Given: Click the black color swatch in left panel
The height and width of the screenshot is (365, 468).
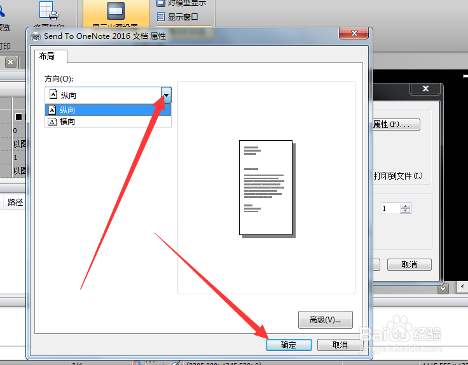Looking at the screenshot, I should coord(19,117).
